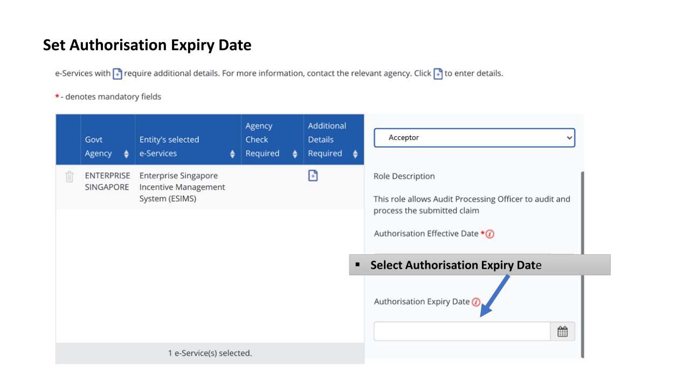Screen dimensions: 683x384
Task: Click document icon after 'e-Services with' text
Action: [118, 74]
